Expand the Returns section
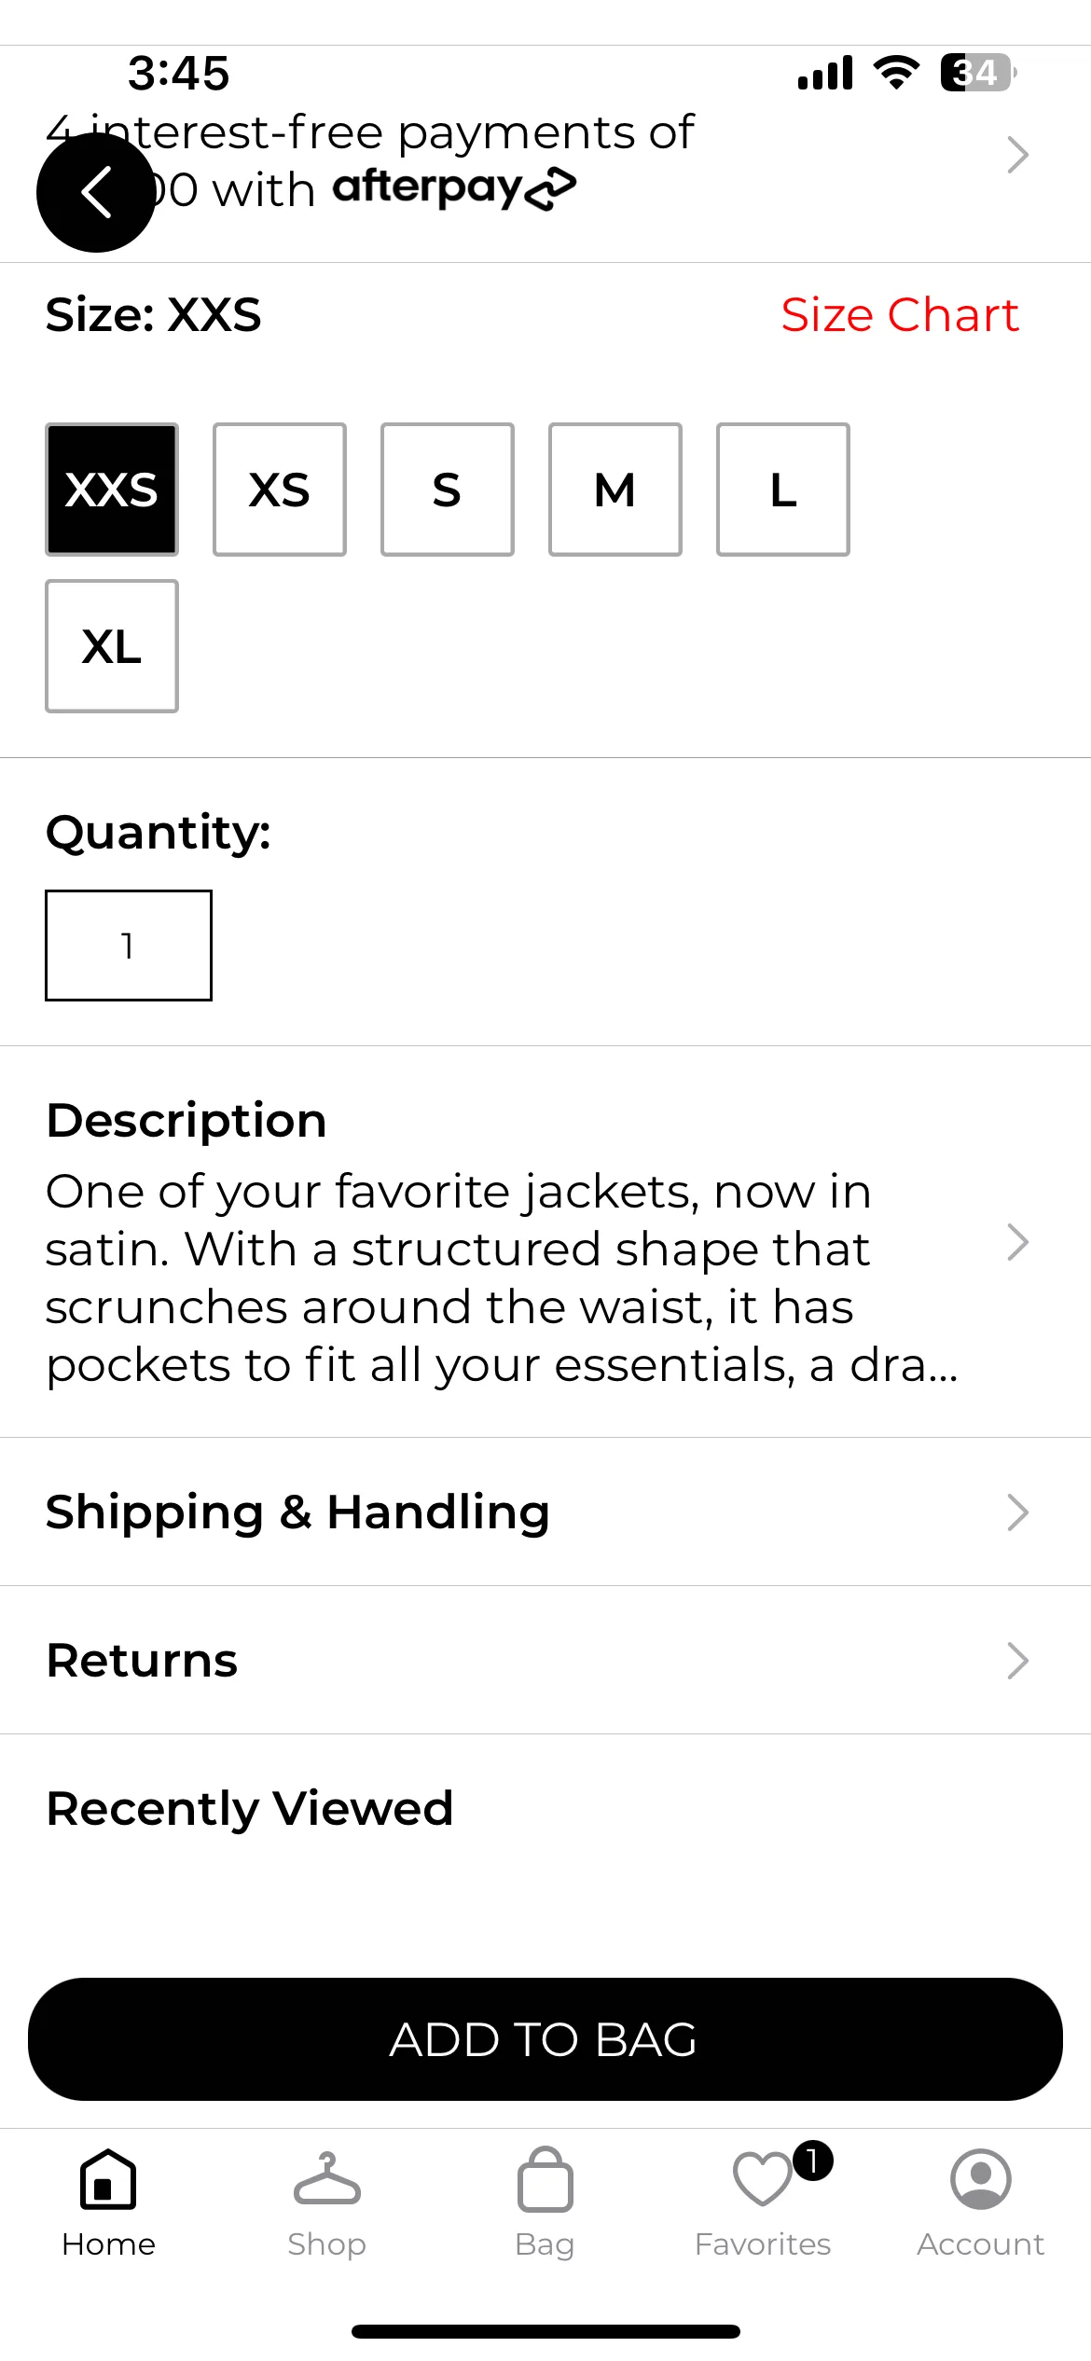Screen dimensions: 1091x2361 545,1660
